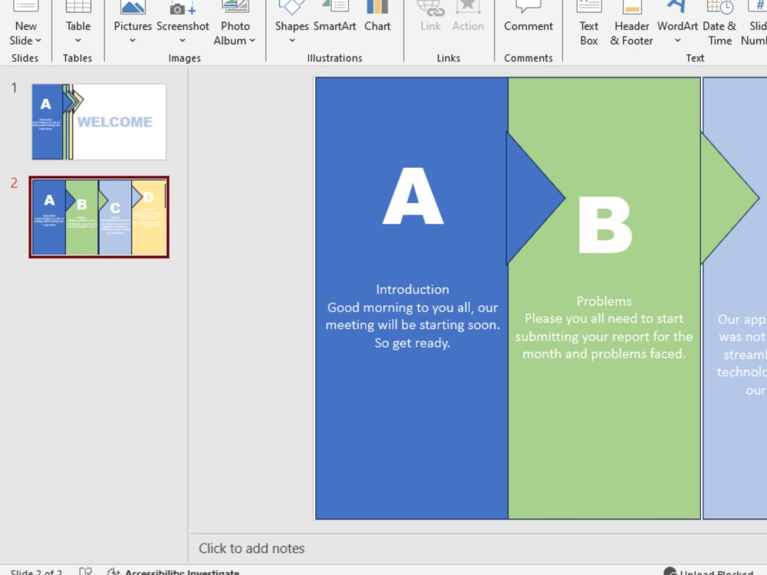Expand the Screenshot dropdown chevron
Viewport: 767px width, 575px height.
[x=183, y=41]
